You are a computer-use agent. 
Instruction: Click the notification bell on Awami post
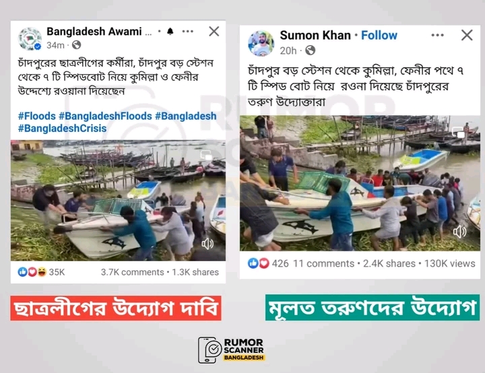(x=170, y=31)
